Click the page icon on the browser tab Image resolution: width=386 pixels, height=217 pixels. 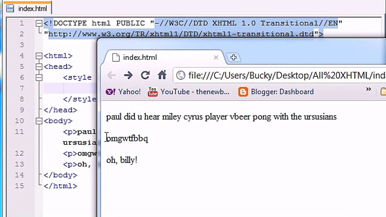point(115,57)
